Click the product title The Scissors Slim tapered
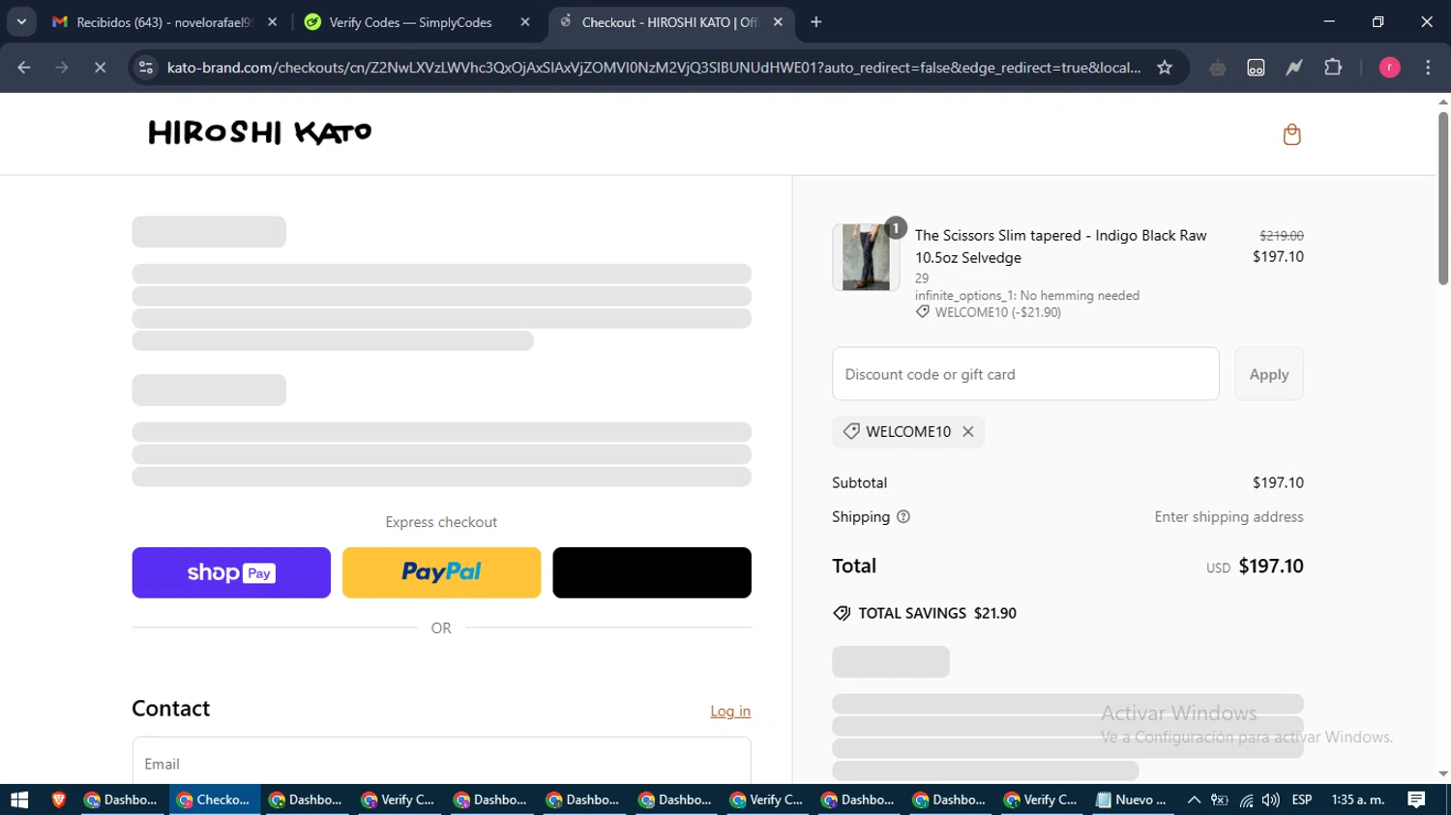 pos(1061,247)
